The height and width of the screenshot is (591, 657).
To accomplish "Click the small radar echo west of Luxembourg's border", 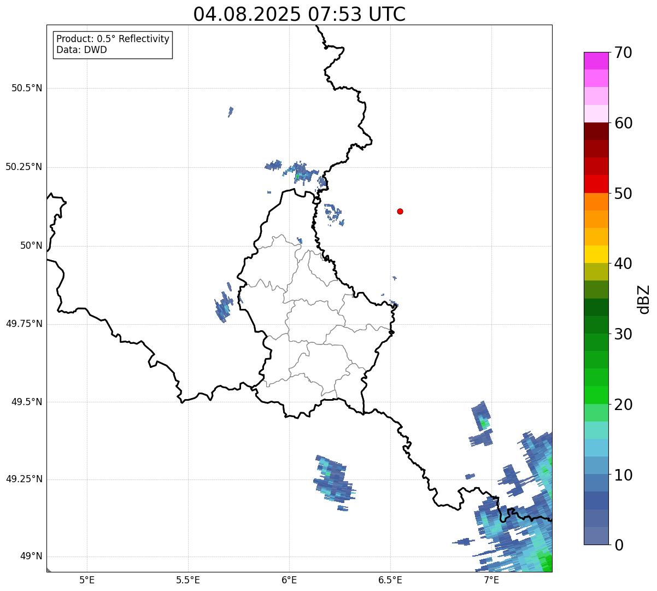I will (224, 307).
